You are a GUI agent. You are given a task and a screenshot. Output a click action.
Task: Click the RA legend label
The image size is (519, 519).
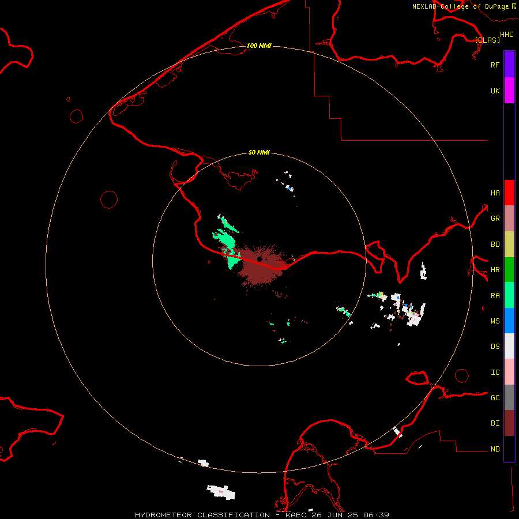(x=495, y=295)
